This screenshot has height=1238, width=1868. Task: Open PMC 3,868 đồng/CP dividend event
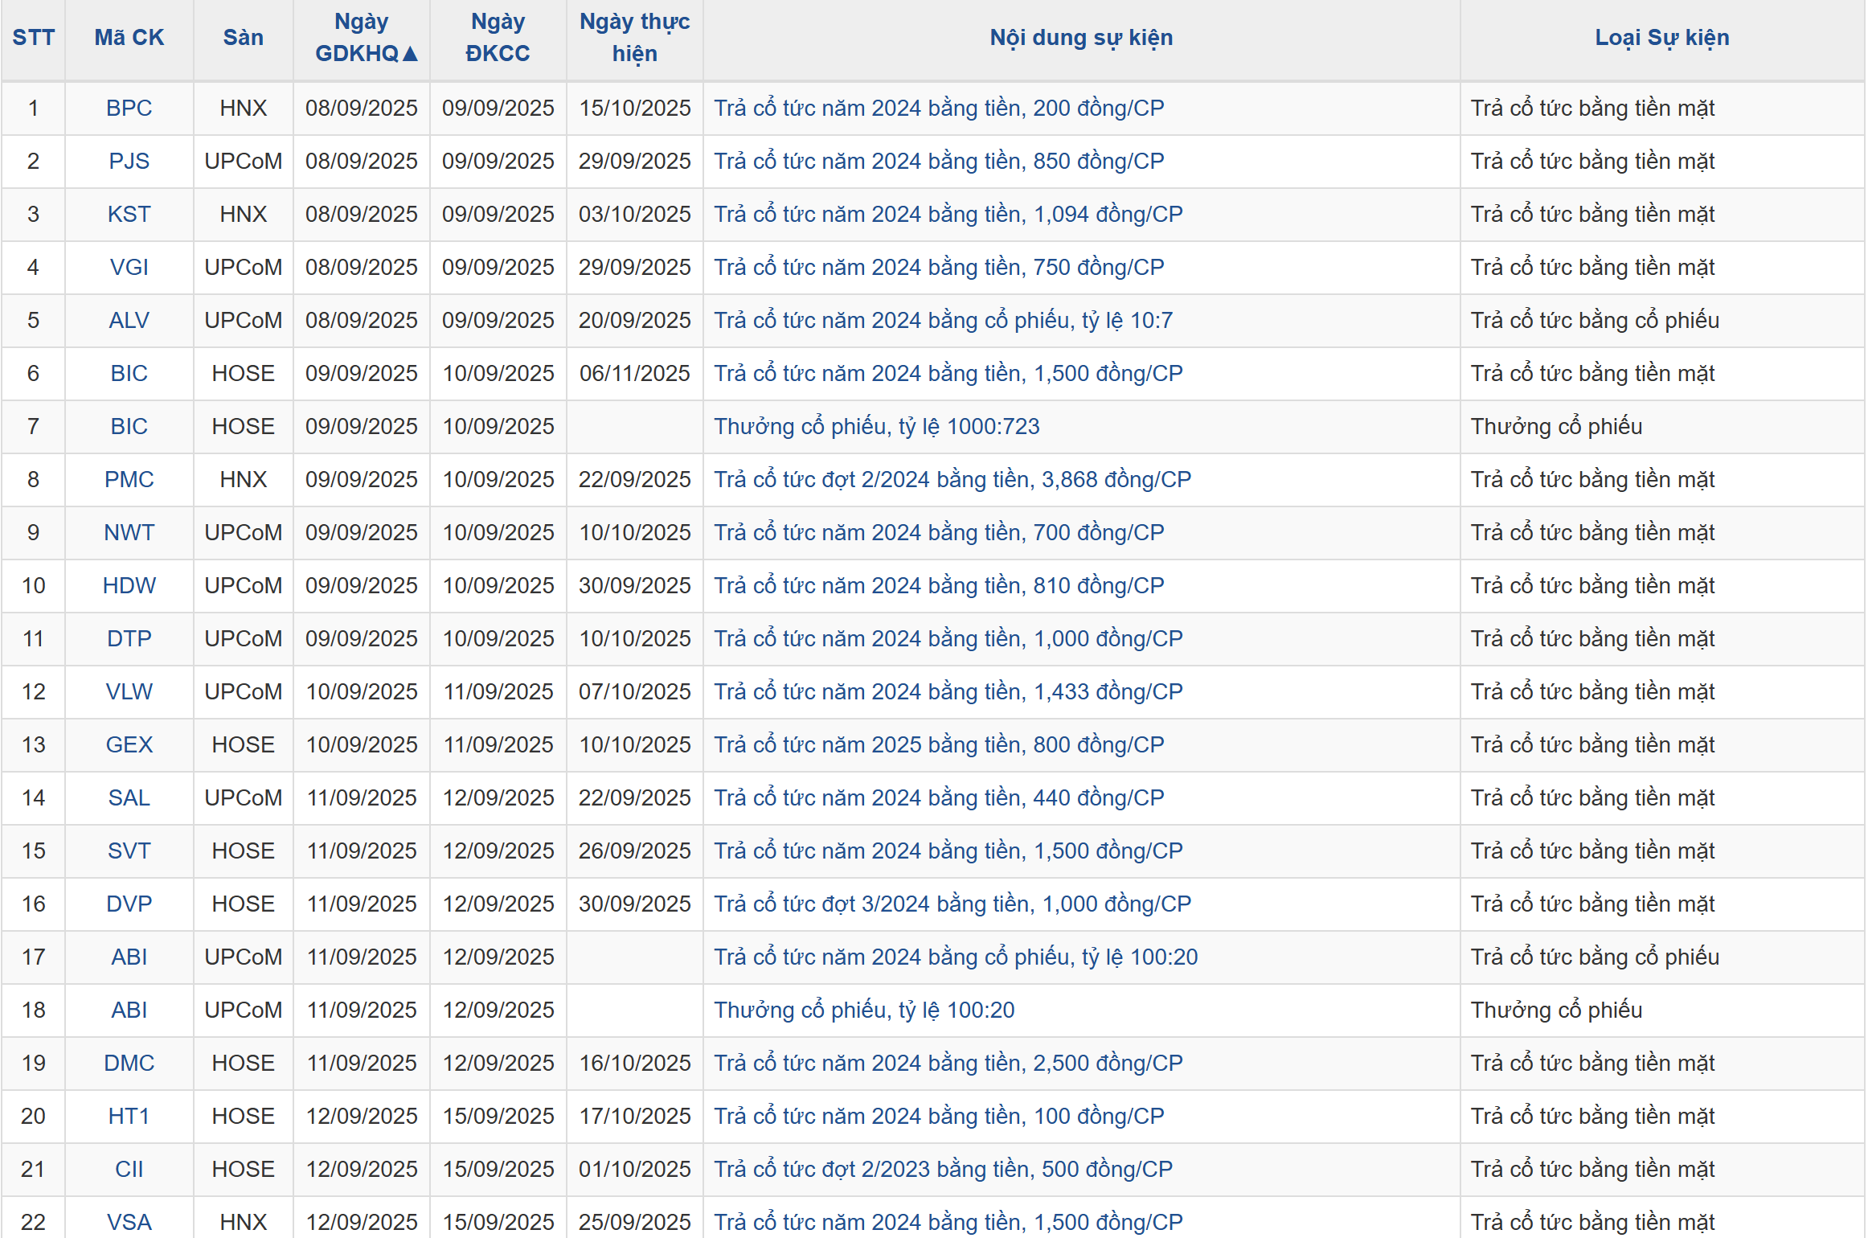click(952, 479)
